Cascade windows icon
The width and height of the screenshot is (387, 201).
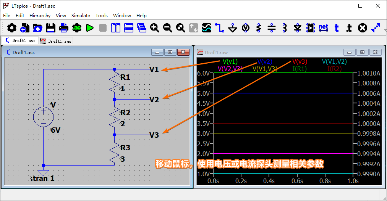(x=142, y=28)
